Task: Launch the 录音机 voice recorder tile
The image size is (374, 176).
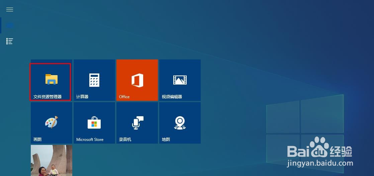Action: coord(137,123)
